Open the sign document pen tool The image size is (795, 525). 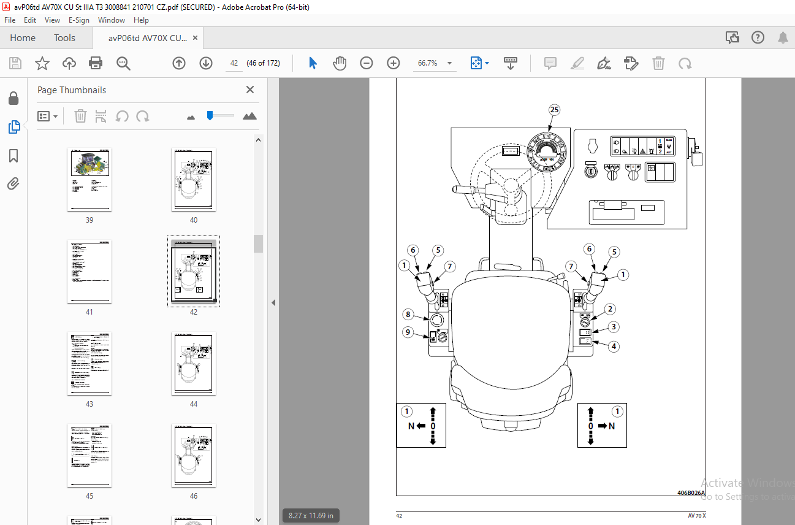604,63
